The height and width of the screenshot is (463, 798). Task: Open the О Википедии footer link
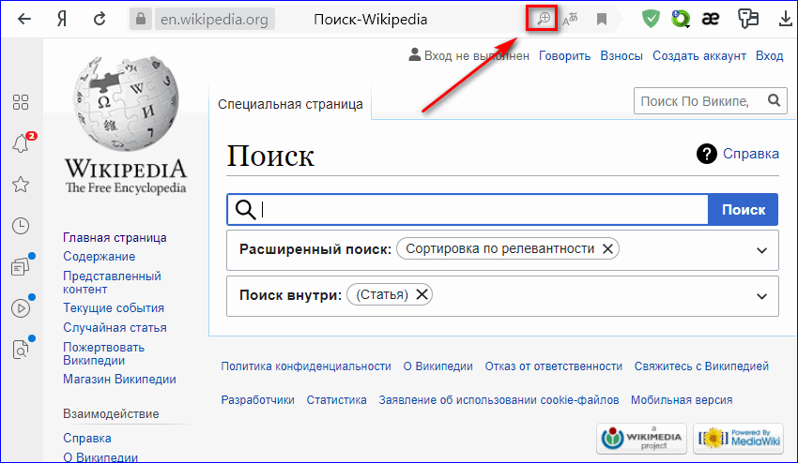coord(437,366)
